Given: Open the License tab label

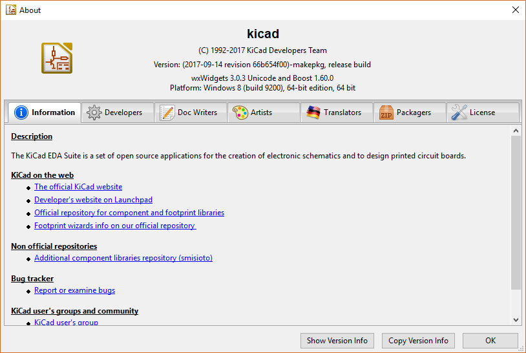Looking at the screenshot, I should (x=483, y=112).
